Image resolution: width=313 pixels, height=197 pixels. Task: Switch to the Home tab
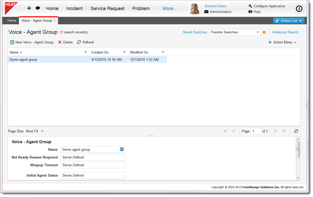[12, 20]
